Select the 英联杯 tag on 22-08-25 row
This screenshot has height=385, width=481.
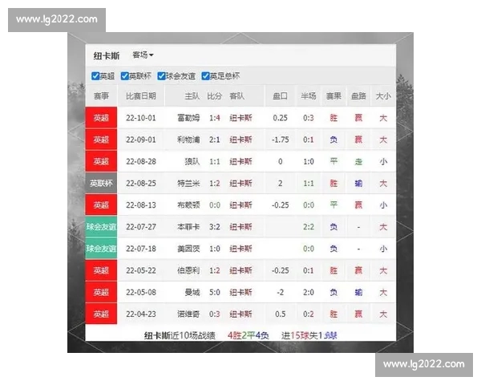click(101, 184)
